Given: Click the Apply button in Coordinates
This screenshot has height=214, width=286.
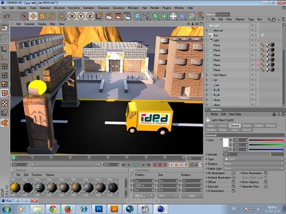Looking at the screenshot, I should click(192, 196).
